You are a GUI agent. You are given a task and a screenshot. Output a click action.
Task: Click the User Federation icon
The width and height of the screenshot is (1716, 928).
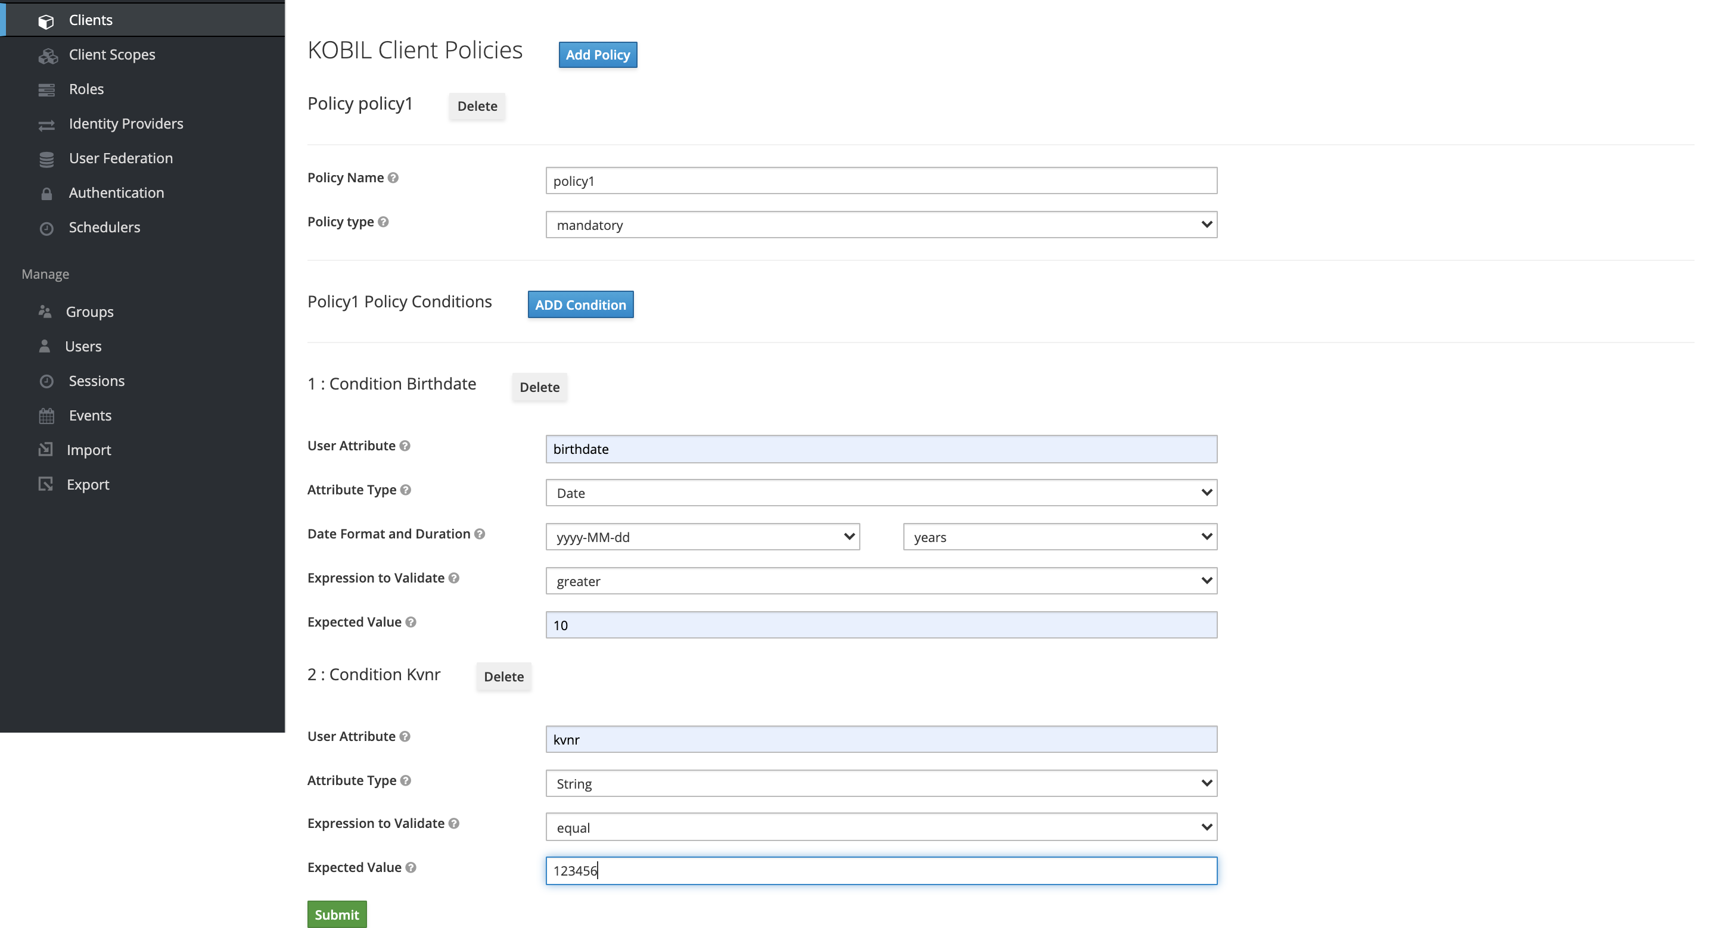tap(46, 159)
